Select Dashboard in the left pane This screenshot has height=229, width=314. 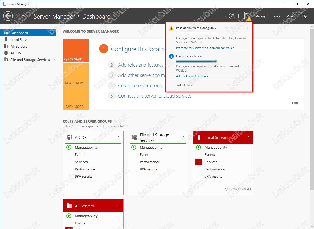pos(28,33)
